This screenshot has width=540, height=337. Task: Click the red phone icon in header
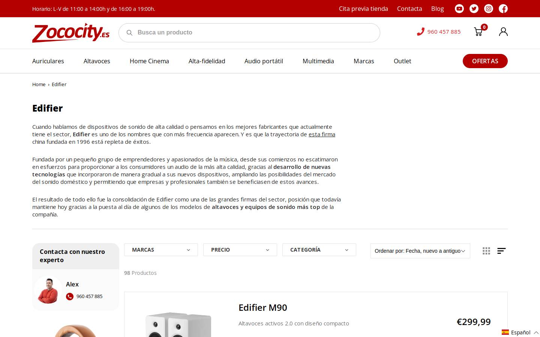point(420,32)
